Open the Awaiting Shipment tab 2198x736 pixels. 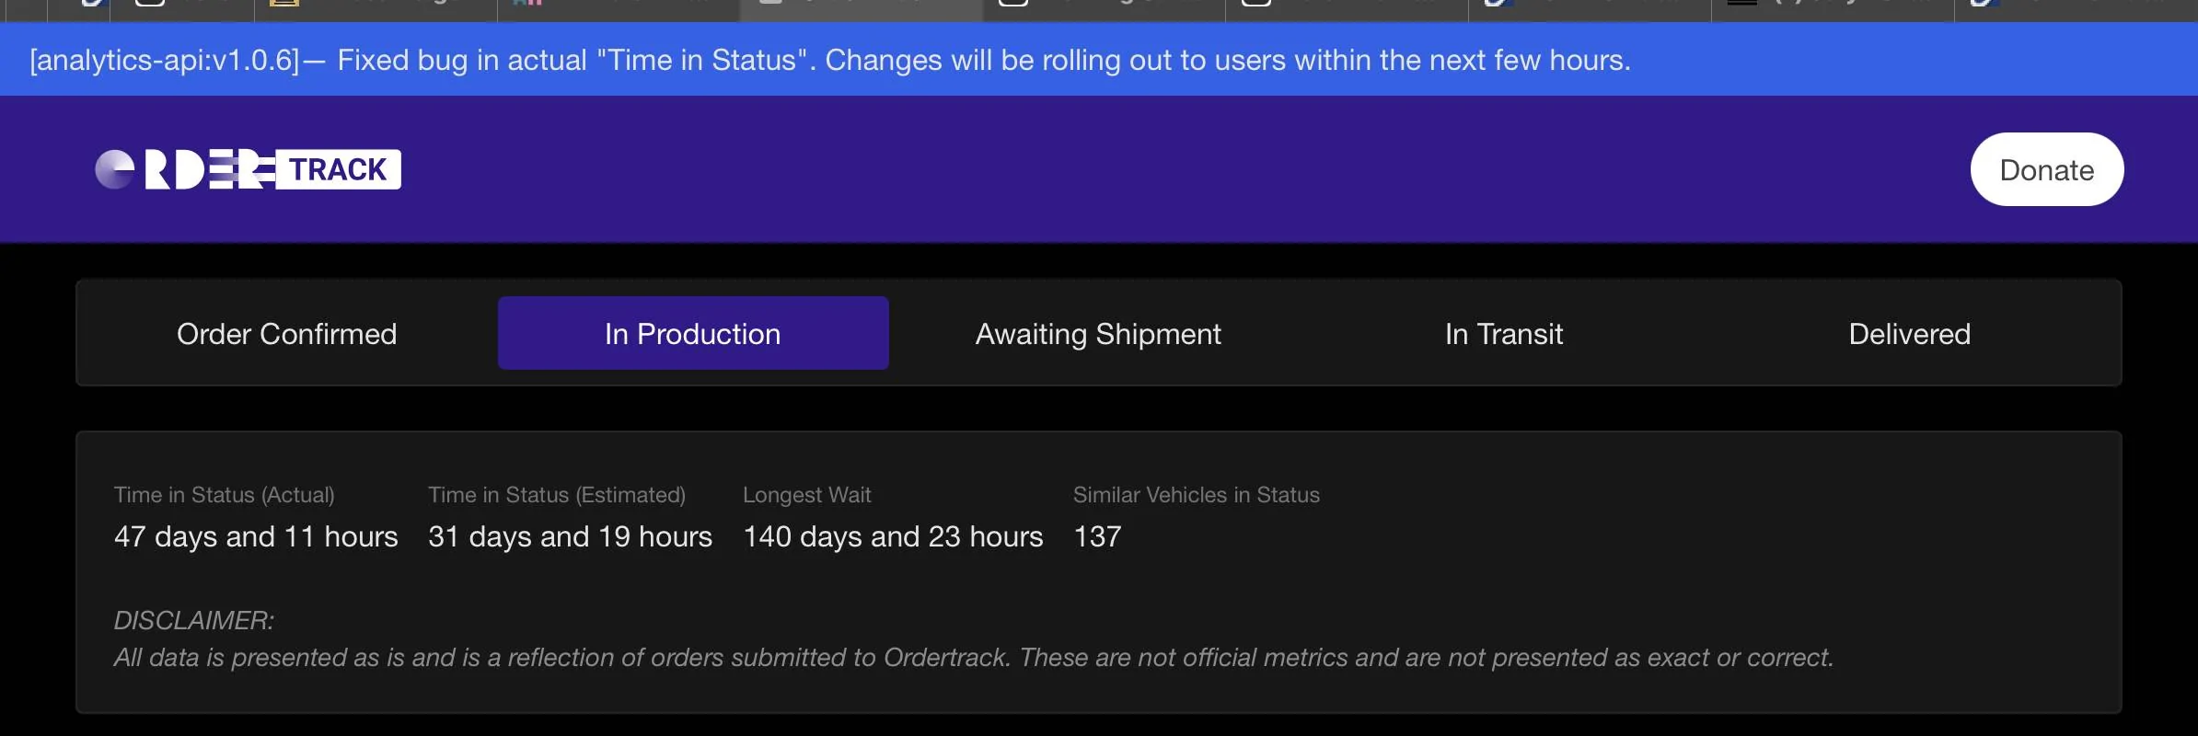click(1097, 334)
